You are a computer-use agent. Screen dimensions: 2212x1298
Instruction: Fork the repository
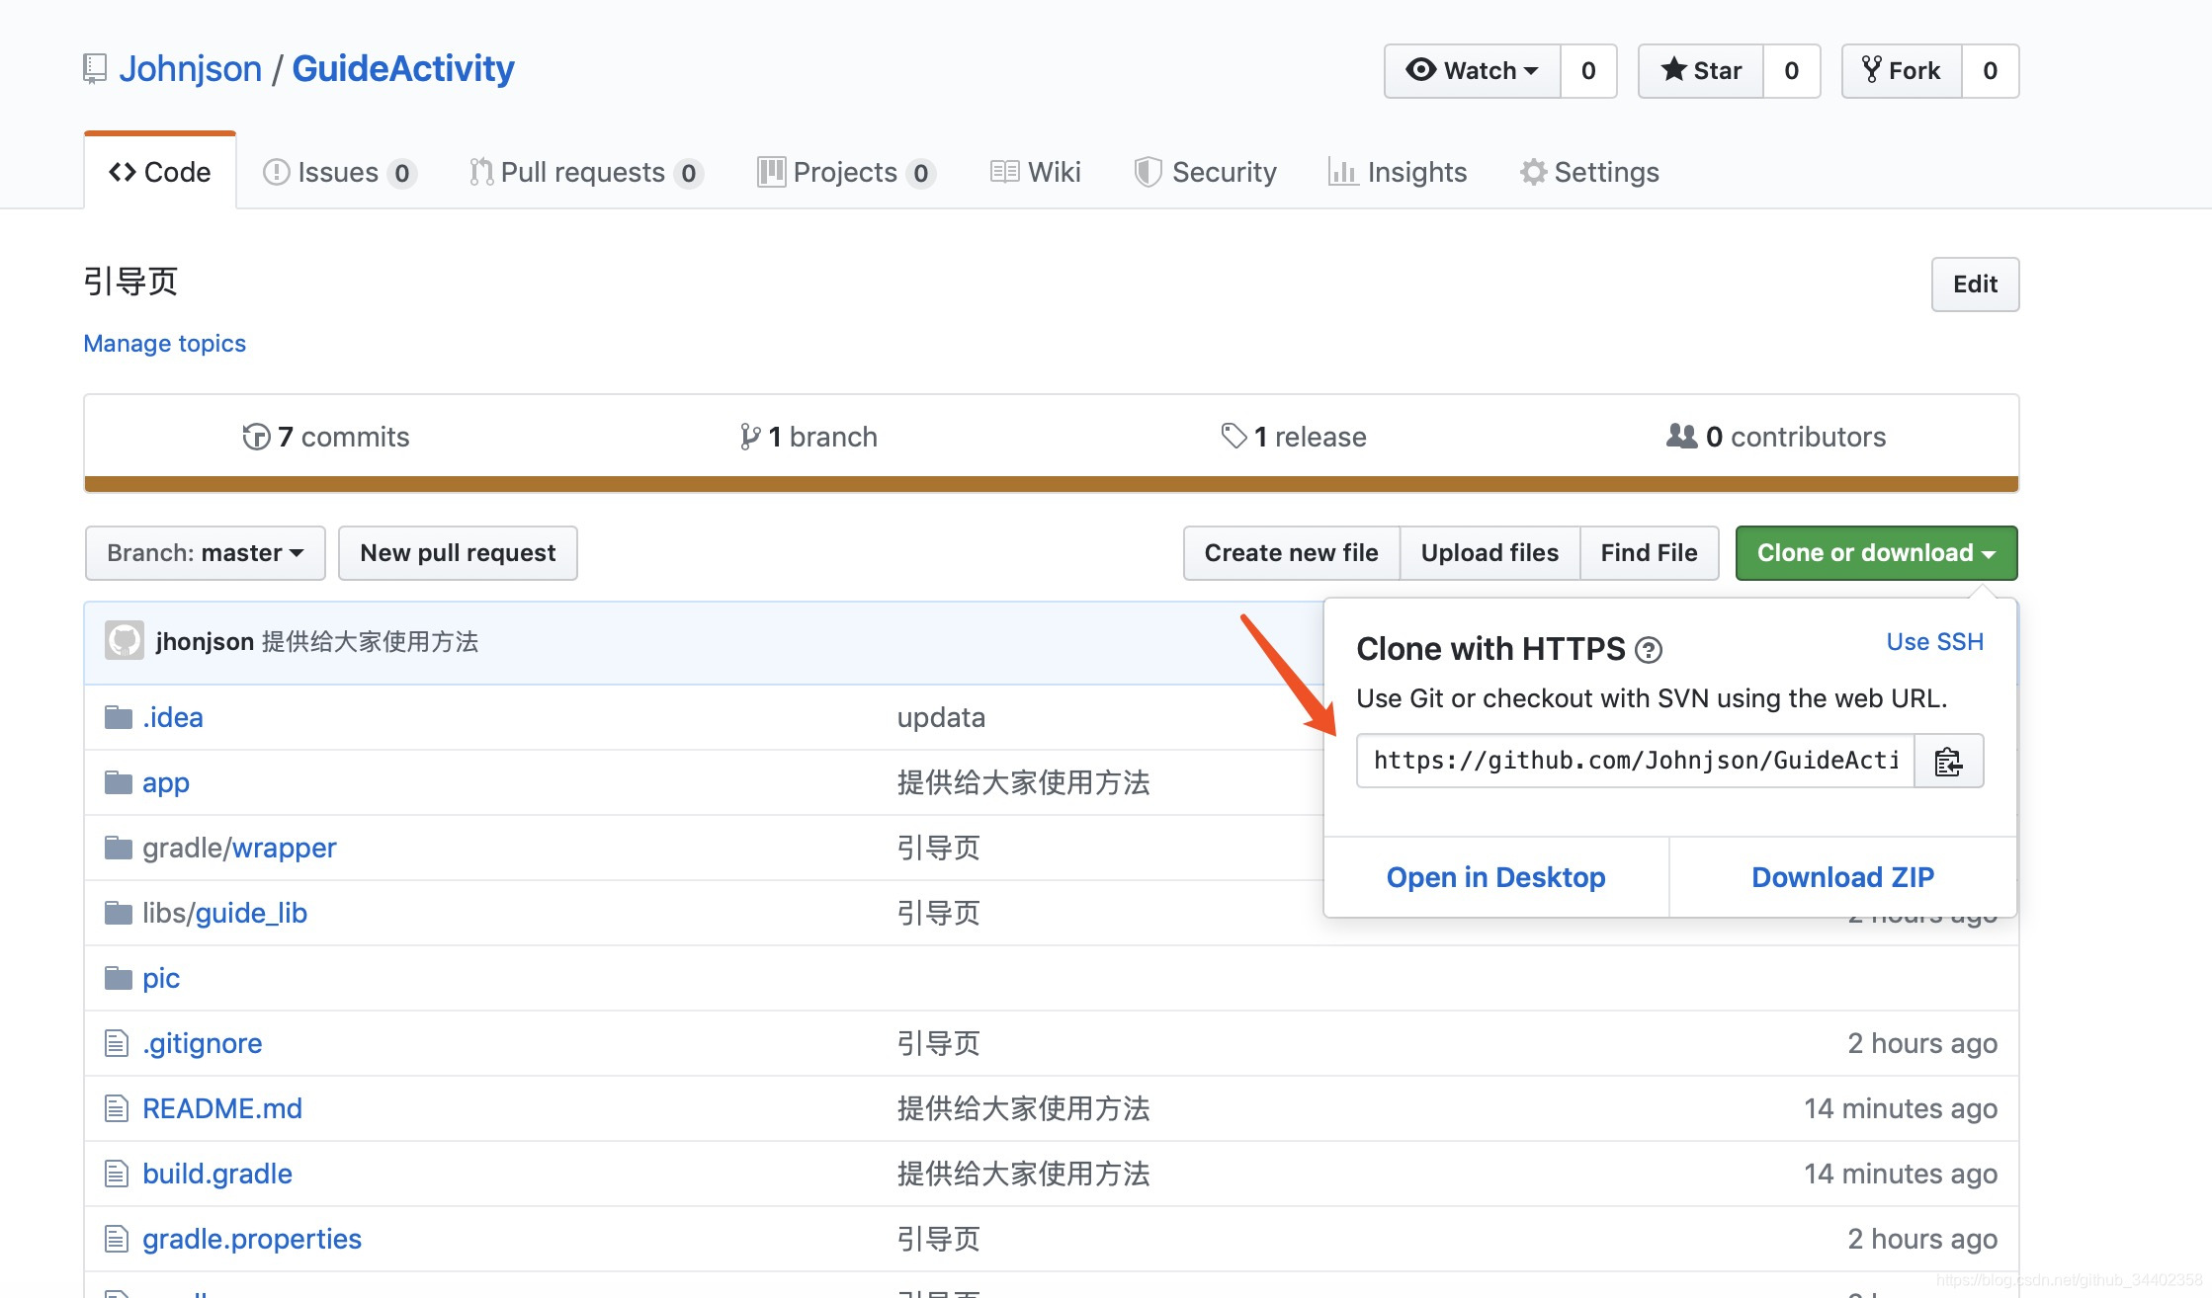point(1902,71)
